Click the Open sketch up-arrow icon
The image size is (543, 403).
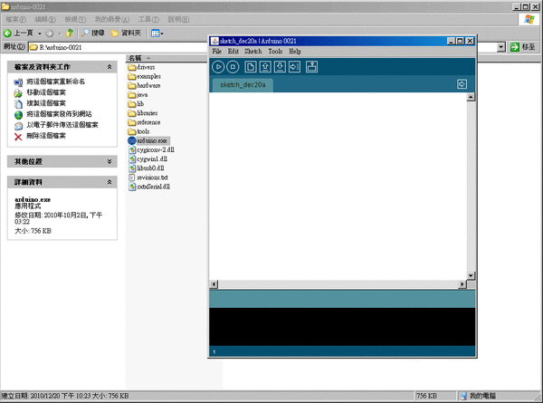tap(265, 66)
